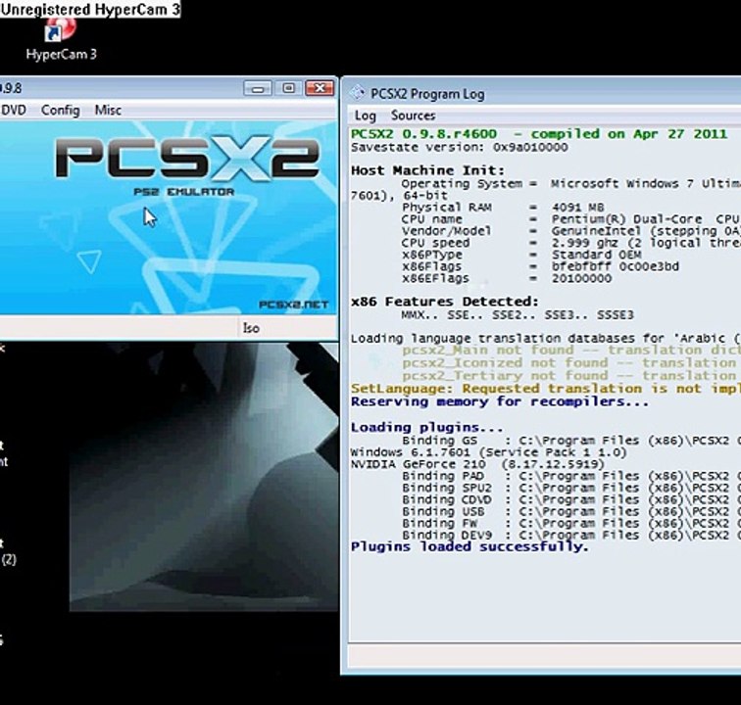
Task: Click the 'Binding DEV9' log line
Action: [x=570, y=535]
